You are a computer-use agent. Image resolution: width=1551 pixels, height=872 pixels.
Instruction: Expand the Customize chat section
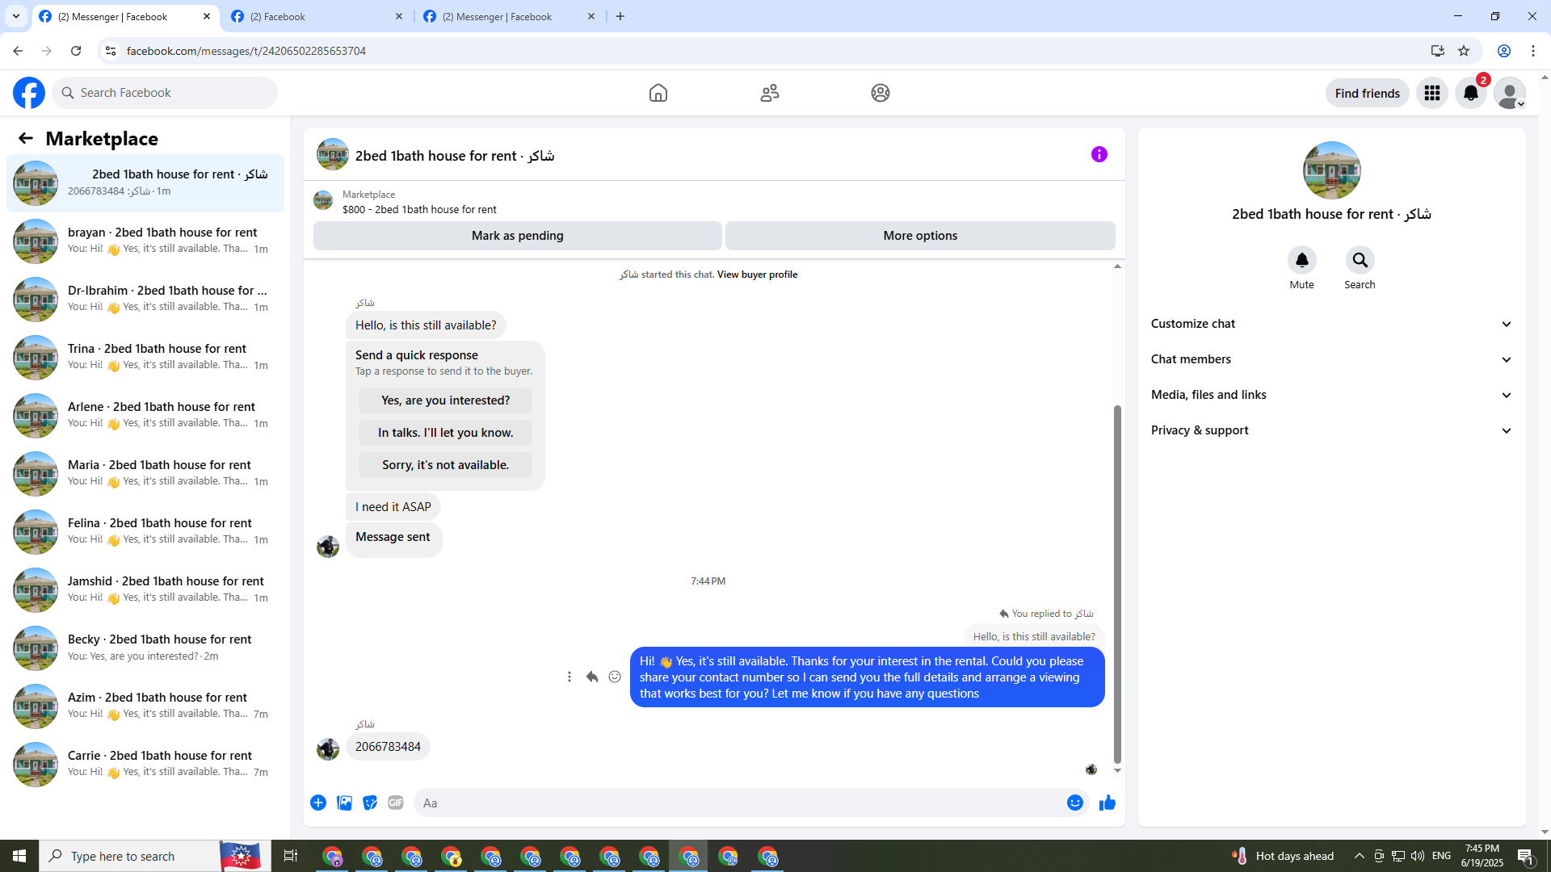[x=1331, y=324]
